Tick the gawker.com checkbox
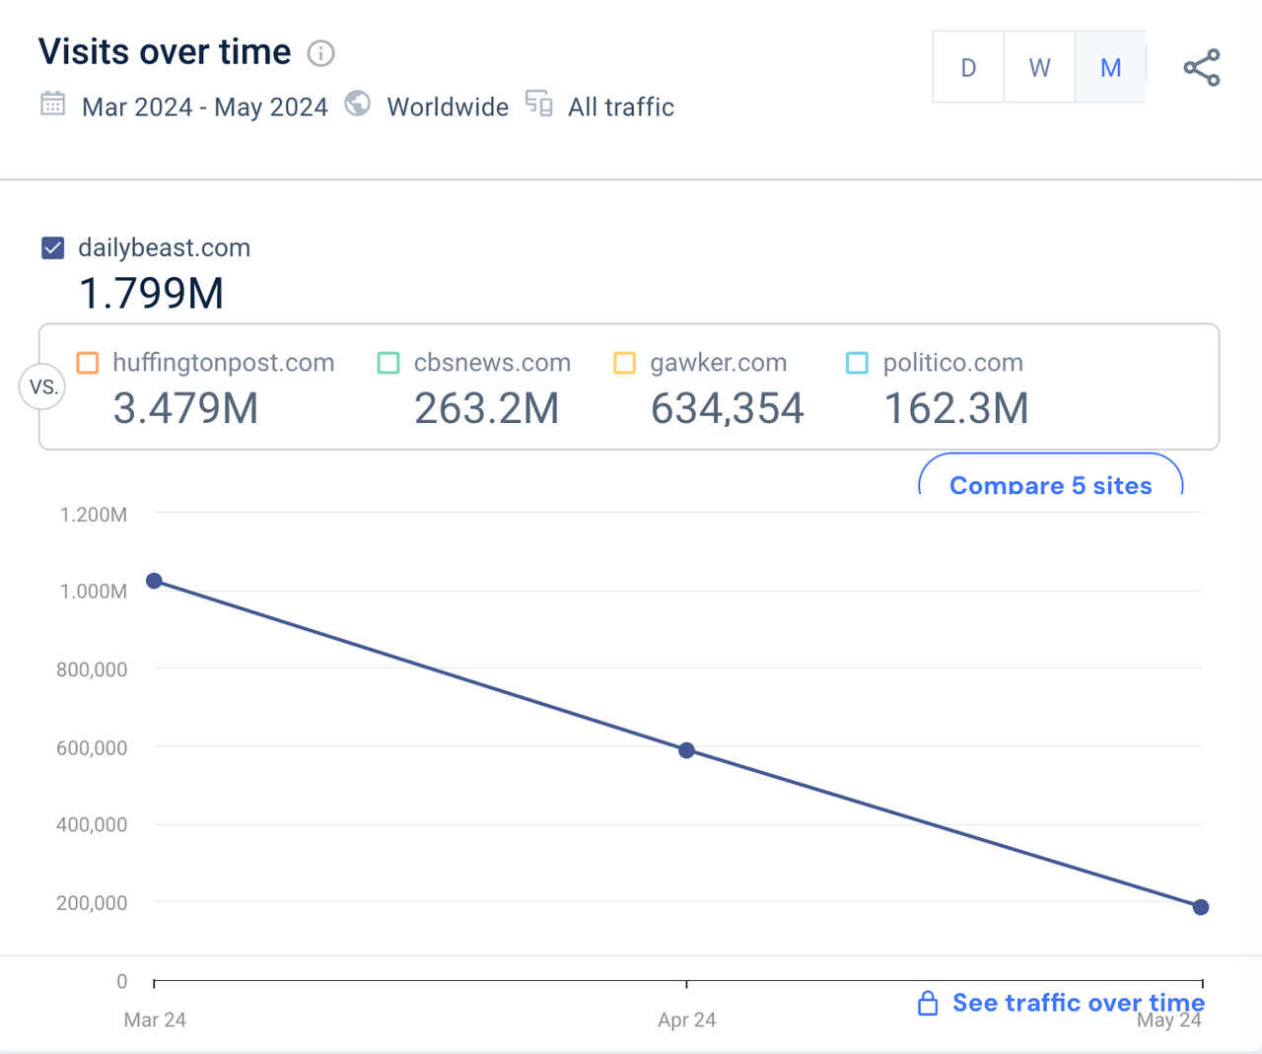 (624, 363)
